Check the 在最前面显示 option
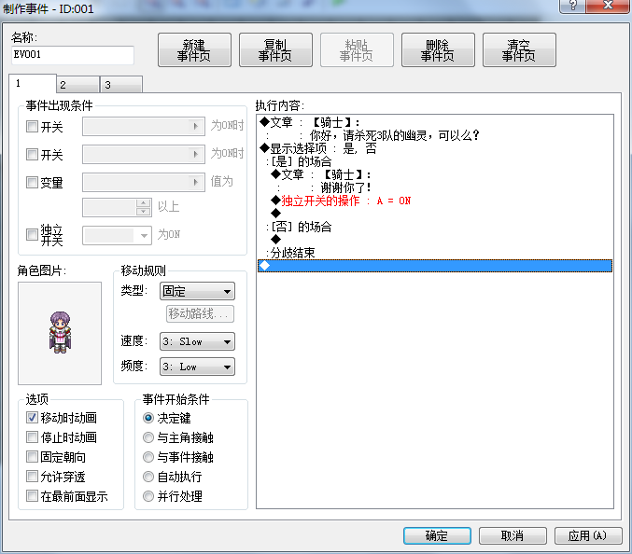Image resolution: width=632 pixels, height=554 pixels. [32, 495]
